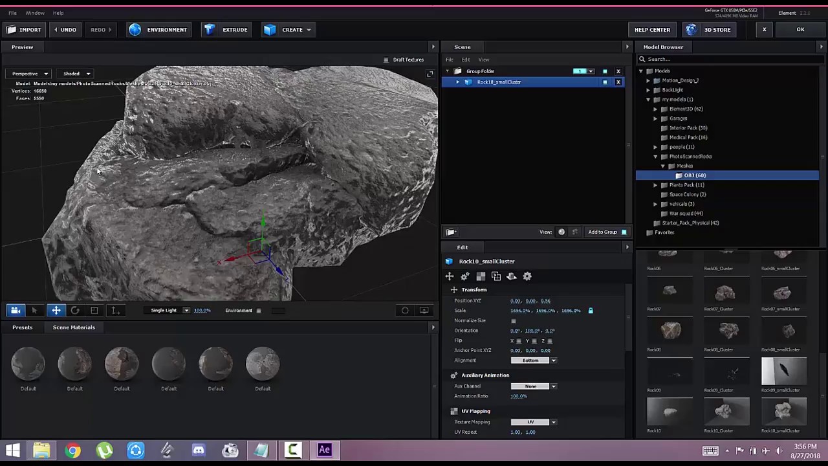Click the ENVIRONMENT button
The width and height of the screenshot is (828, 466).
click(x=159, y=30)
